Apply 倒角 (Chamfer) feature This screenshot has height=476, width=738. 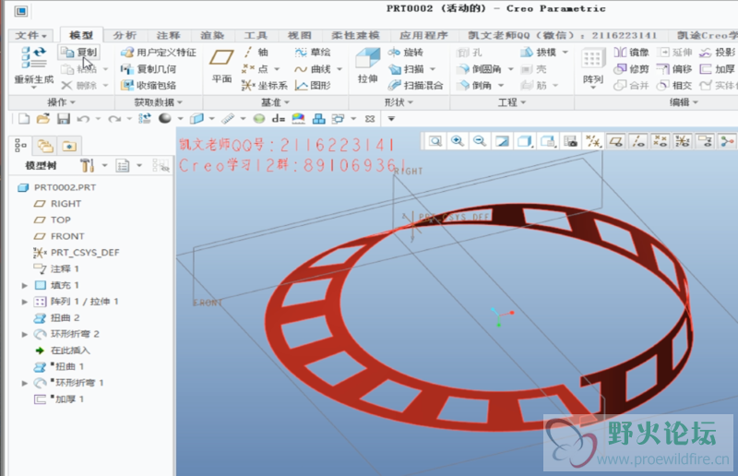coord(475,85)
